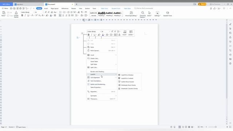Click the align left icon in the ribbon

(60, 15)
